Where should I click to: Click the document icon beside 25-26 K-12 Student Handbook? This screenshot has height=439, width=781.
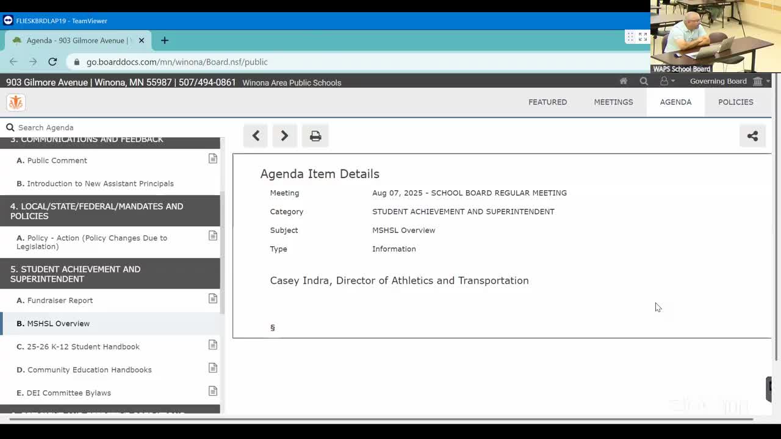tap(213, 344)
